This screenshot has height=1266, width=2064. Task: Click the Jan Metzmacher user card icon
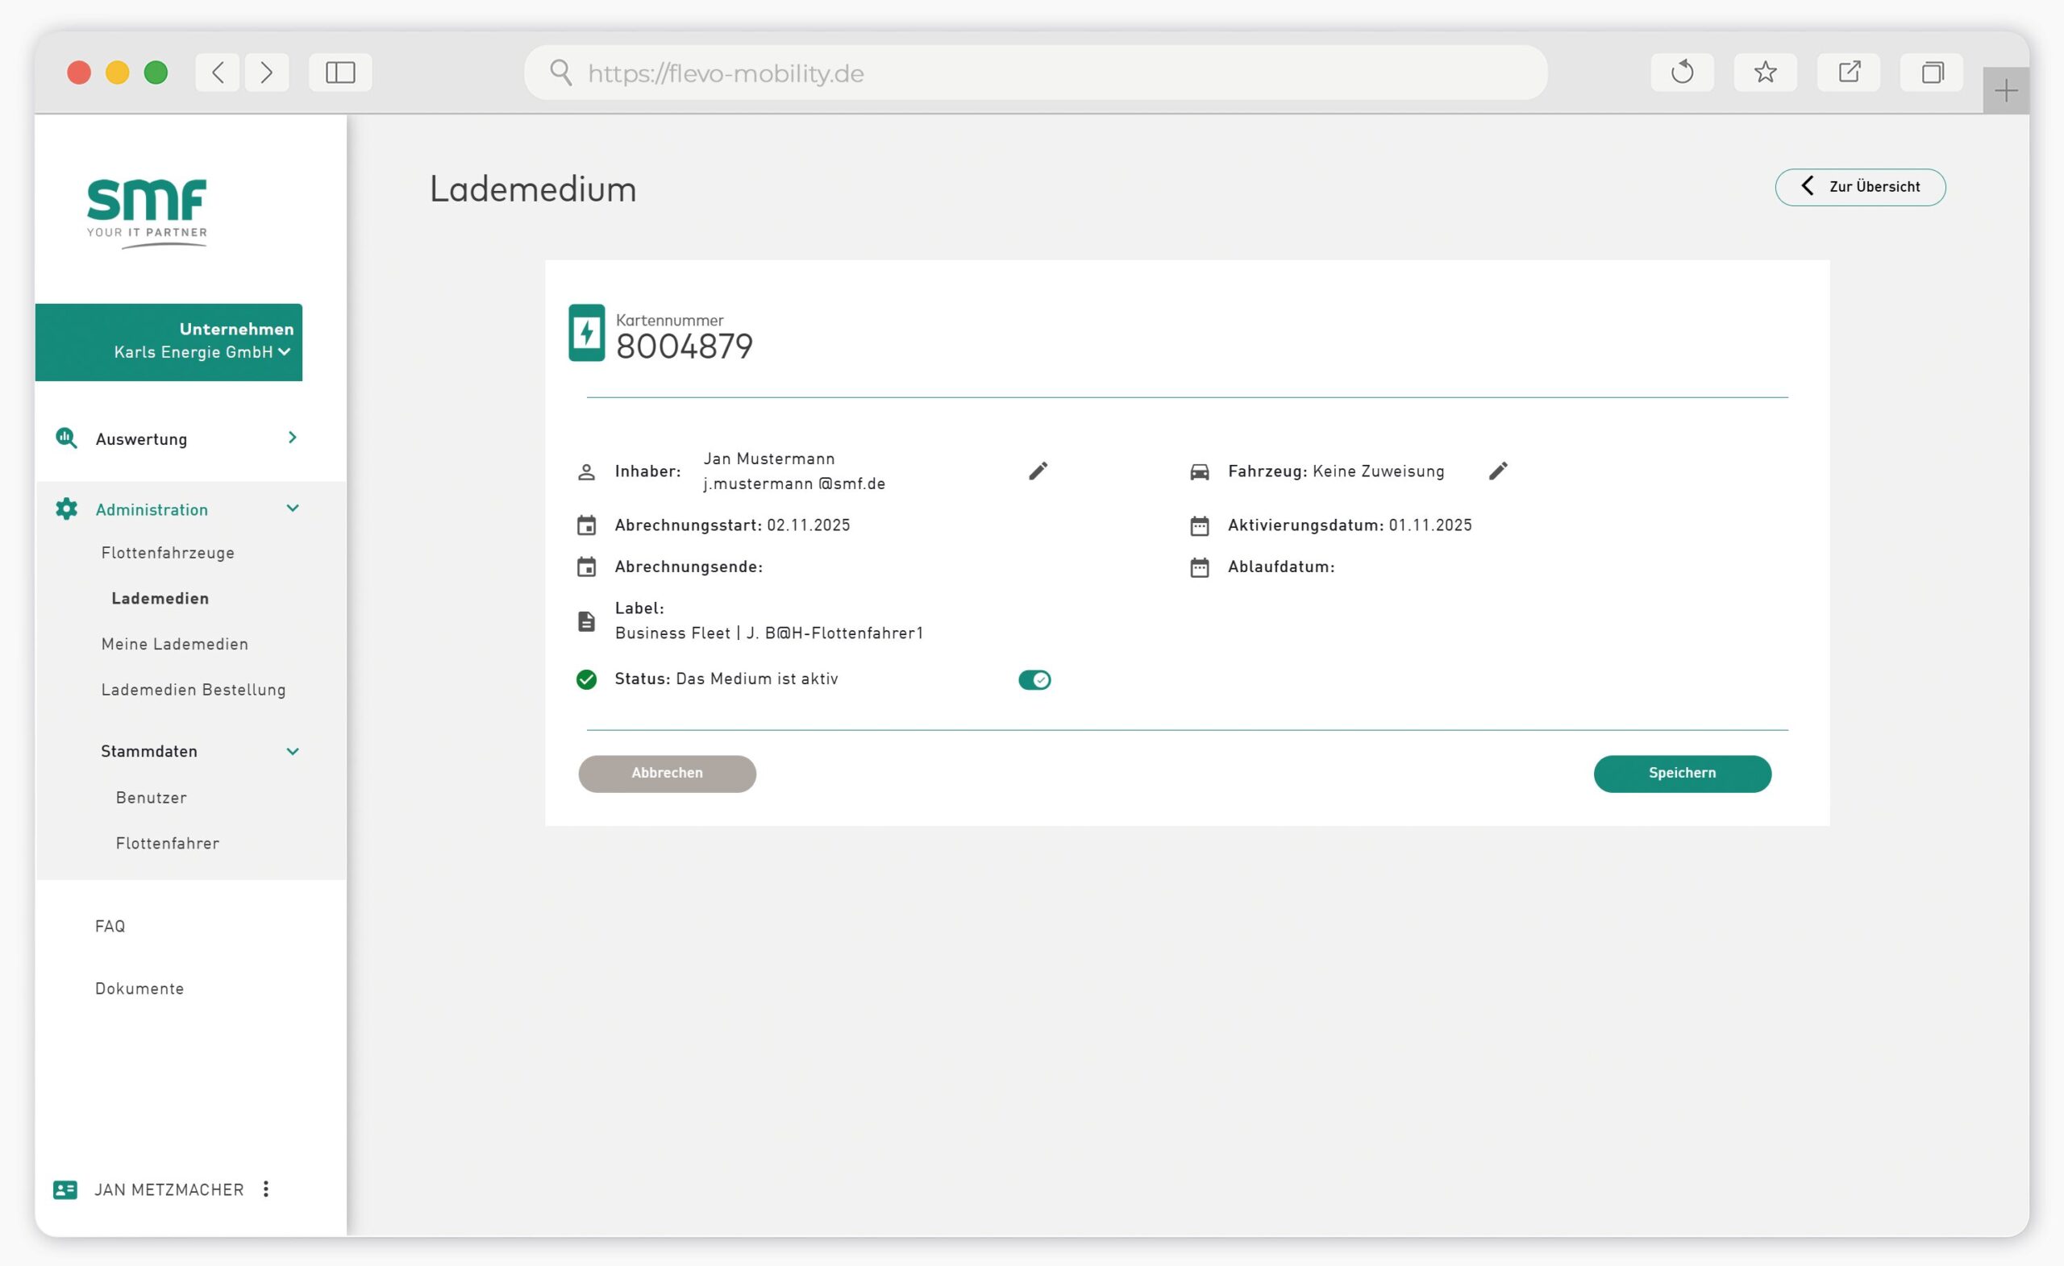tap(64, 1189)
